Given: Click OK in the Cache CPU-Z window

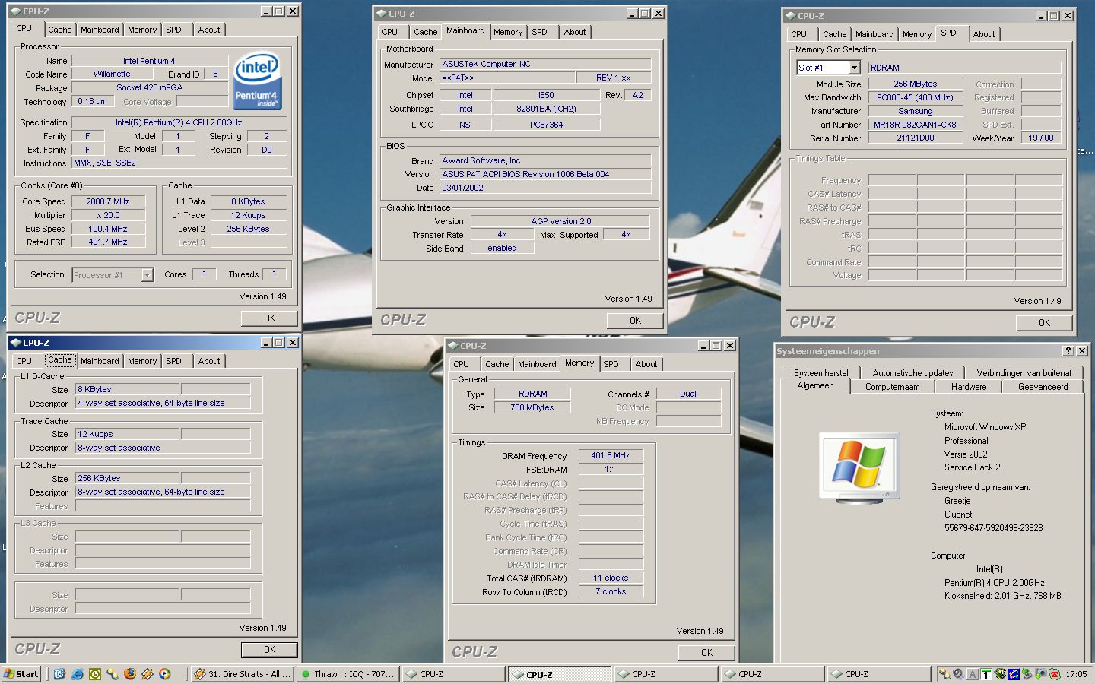Looking at the screenshot, I should [x=269, y=650].
